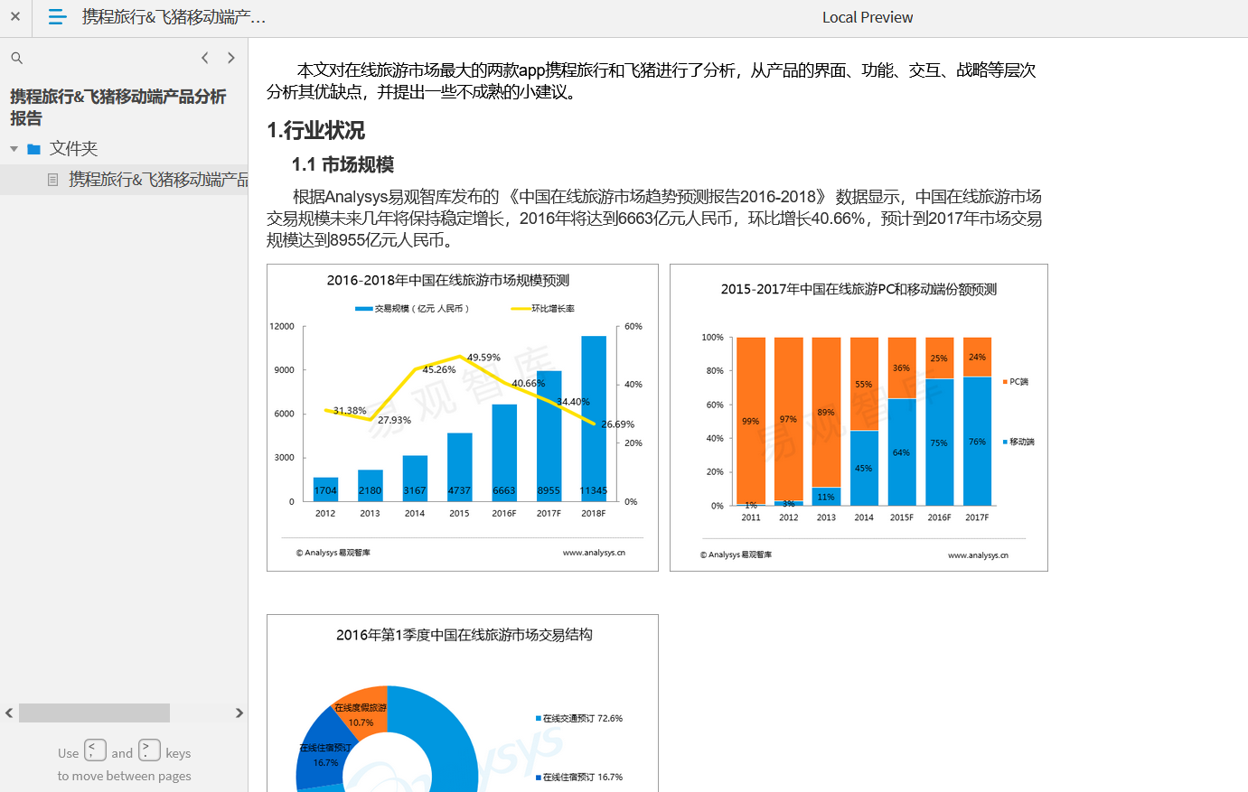1248x792 pixels.
Task: Toggle the sidebar outline menu icon
Action: coord(57,16)
